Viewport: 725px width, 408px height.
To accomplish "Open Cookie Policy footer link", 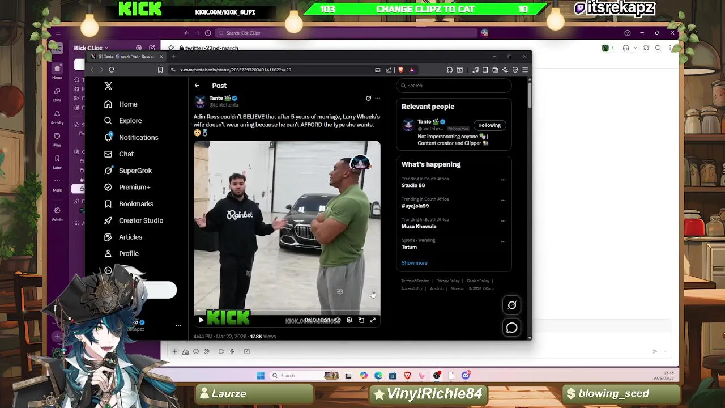I will coord(478,281).
